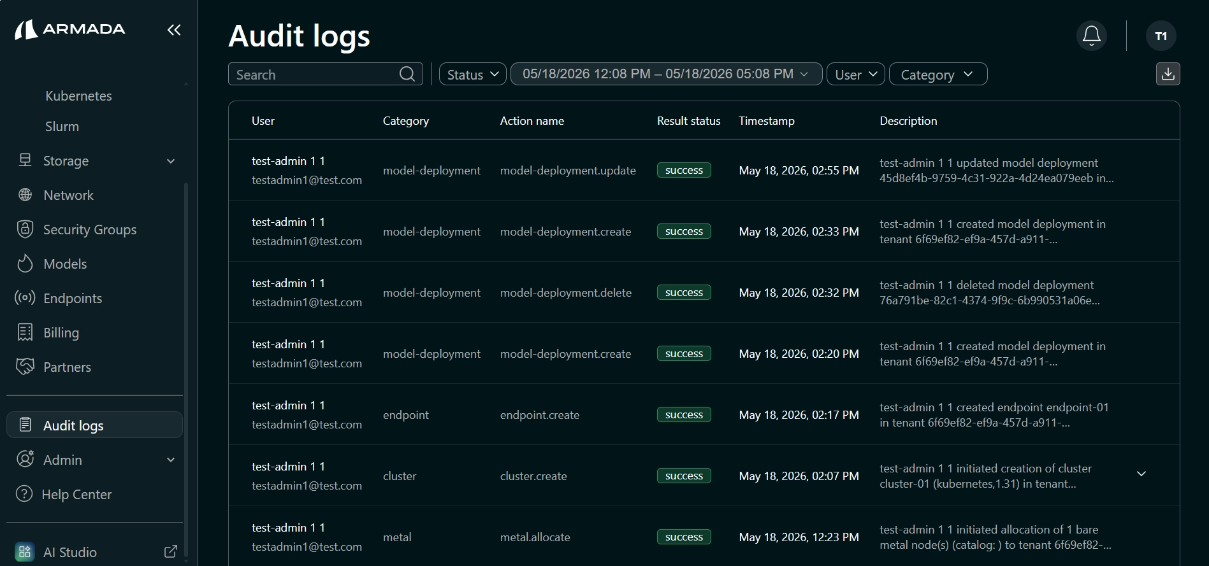The height and width of the screenshot is (566, 1209).
Task: Click the Armada logo
Action: click(70, 29)
